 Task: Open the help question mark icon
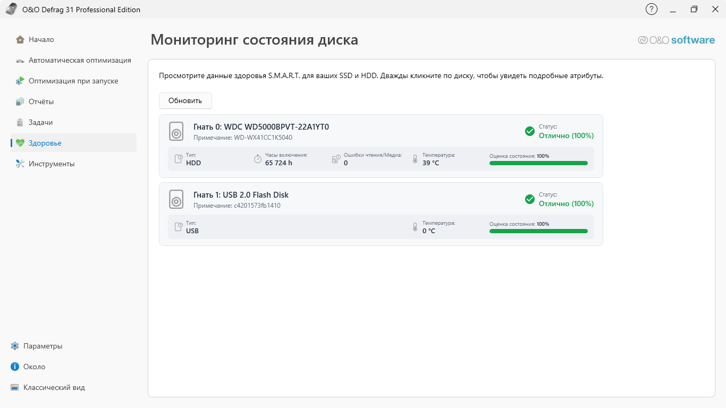point(651,9)
